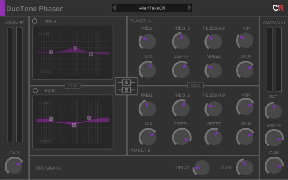Click the DRY SIGNAL label
The height and width of the screenshot is (180, 288).
point(49,168)
